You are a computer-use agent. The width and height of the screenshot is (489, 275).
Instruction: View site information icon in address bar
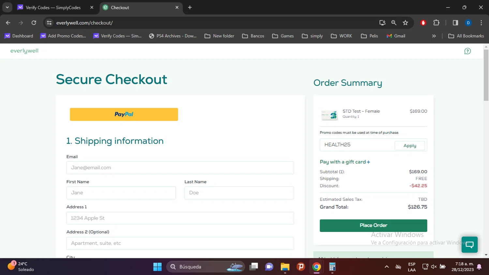[49, 23]
